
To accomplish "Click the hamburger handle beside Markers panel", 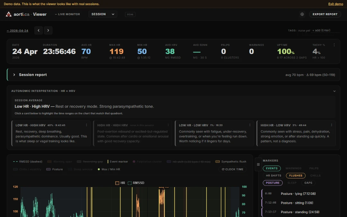I will click(x=258, y=164).
